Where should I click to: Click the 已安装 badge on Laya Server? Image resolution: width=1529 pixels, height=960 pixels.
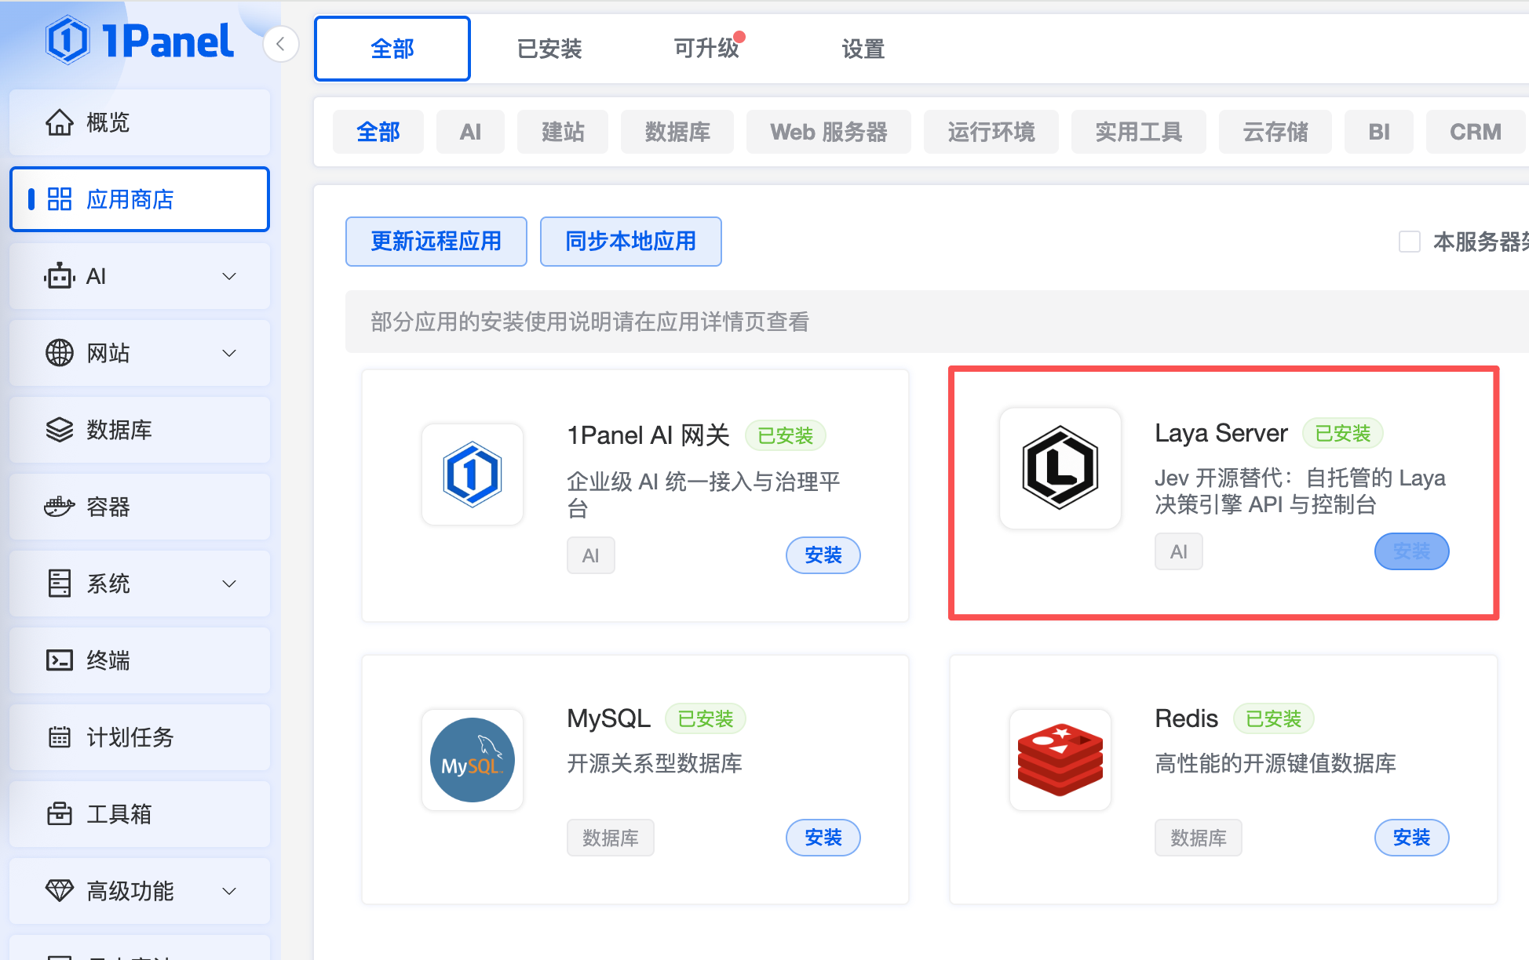1343,433
